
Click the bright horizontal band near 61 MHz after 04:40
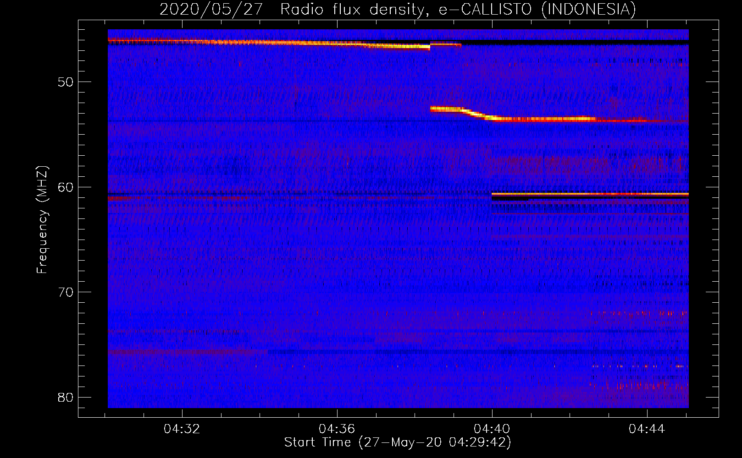coord(590,194)
